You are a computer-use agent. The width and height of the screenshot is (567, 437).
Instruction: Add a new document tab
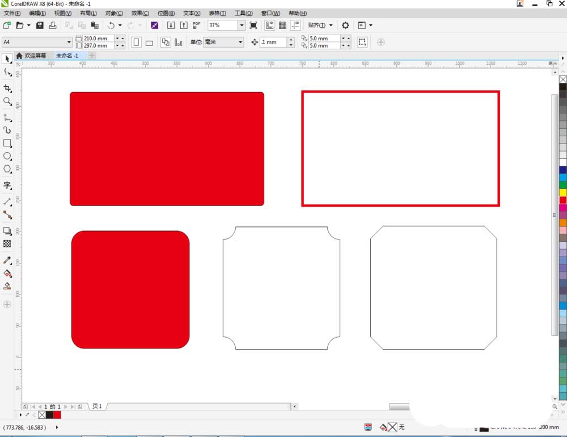tap(92, 56)
